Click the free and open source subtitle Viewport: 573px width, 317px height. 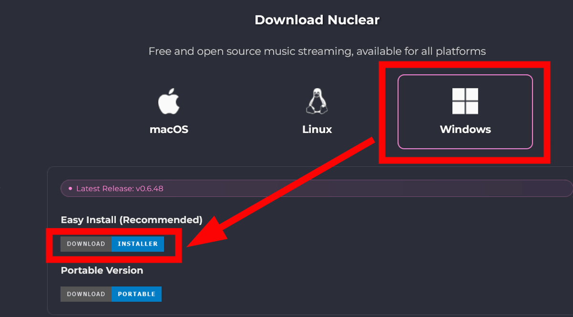(x=317, y=51)
